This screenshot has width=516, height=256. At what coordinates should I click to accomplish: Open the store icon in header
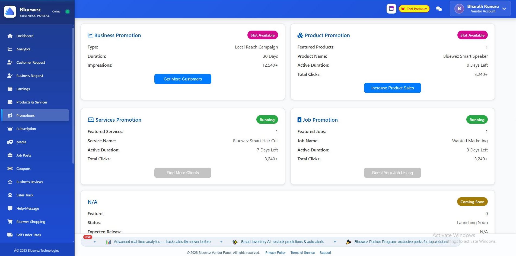pos(391,9)
